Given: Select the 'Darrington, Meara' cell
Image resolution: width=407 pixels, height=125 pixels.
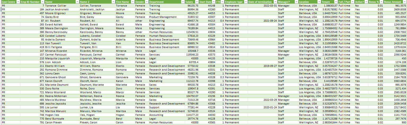Looking at the screenshot, I should (97, 28).
